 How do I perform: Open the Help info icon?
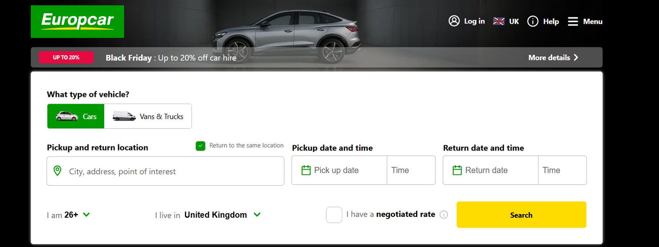point(533,21)
